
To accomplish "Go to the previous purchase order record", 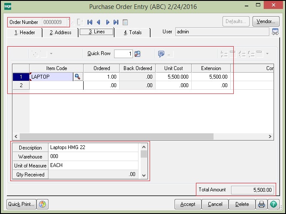I will (99, 22).
